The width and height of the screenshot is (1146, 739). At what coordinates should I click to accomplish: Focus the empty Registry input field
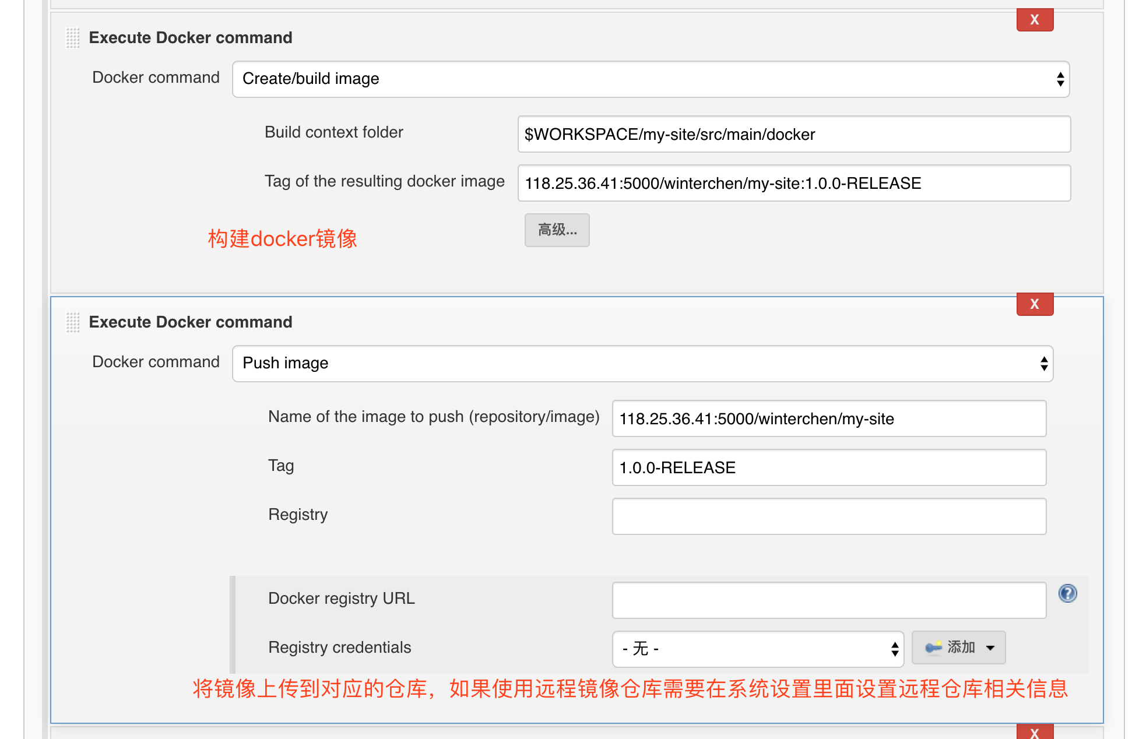pos(829,516)
